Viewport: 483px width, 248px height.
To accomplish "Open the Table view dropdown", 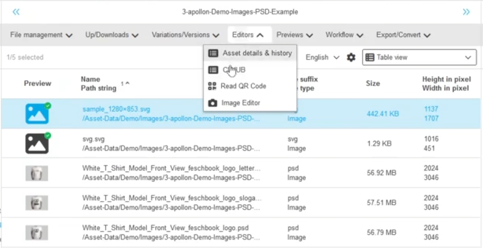I will coord(419,58).
